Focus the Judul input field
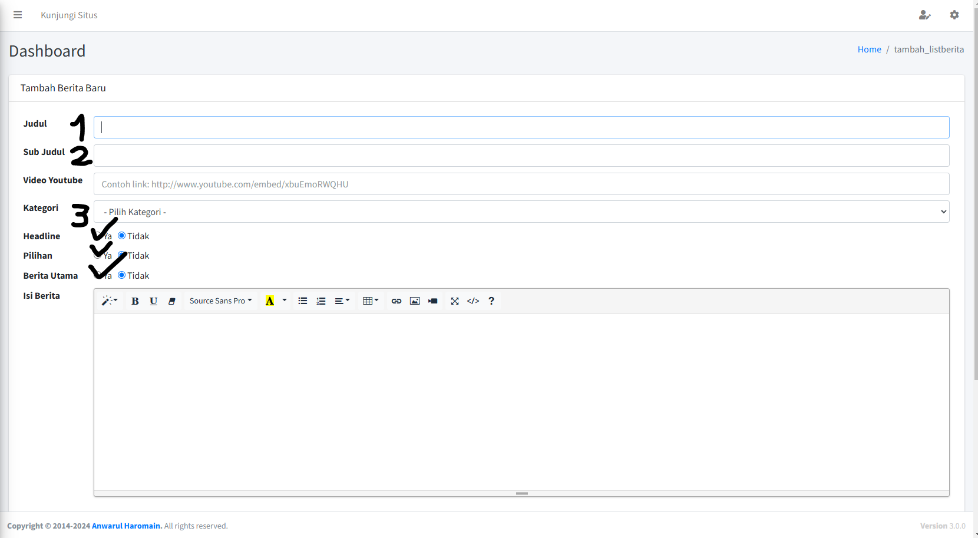The height and width of the screenshot is (538, 978). (521, 127)
